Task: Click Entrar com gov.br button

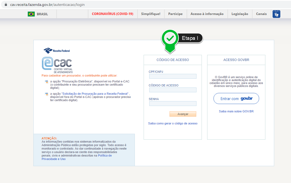Action: [x=236, y=98]
